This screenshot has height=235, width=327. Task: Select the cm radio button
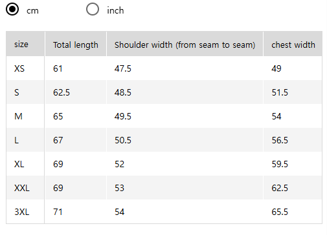pyautogui.click(x=12, y=10)
